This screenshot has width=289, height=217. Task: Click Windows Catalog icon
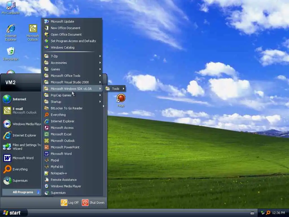[x=47, y=47]
